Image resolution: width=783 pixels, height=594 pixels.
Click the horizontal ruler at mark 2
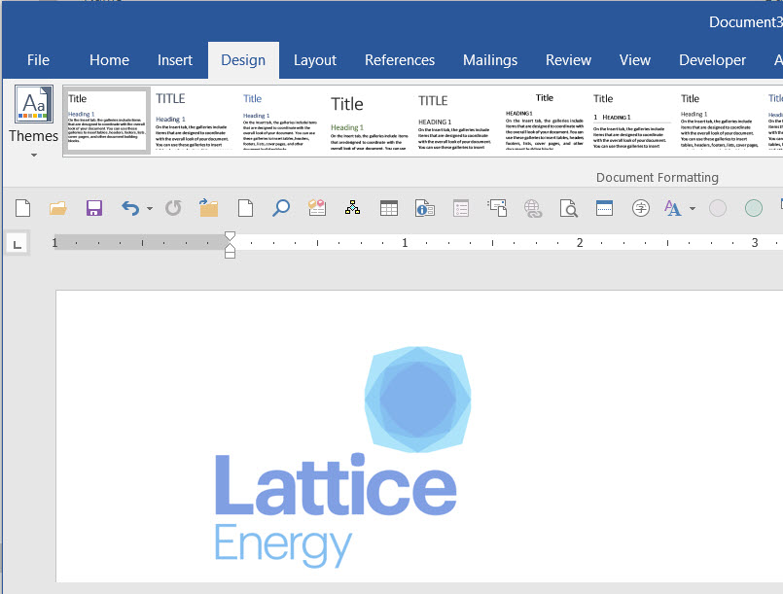[x=580, y=243]
